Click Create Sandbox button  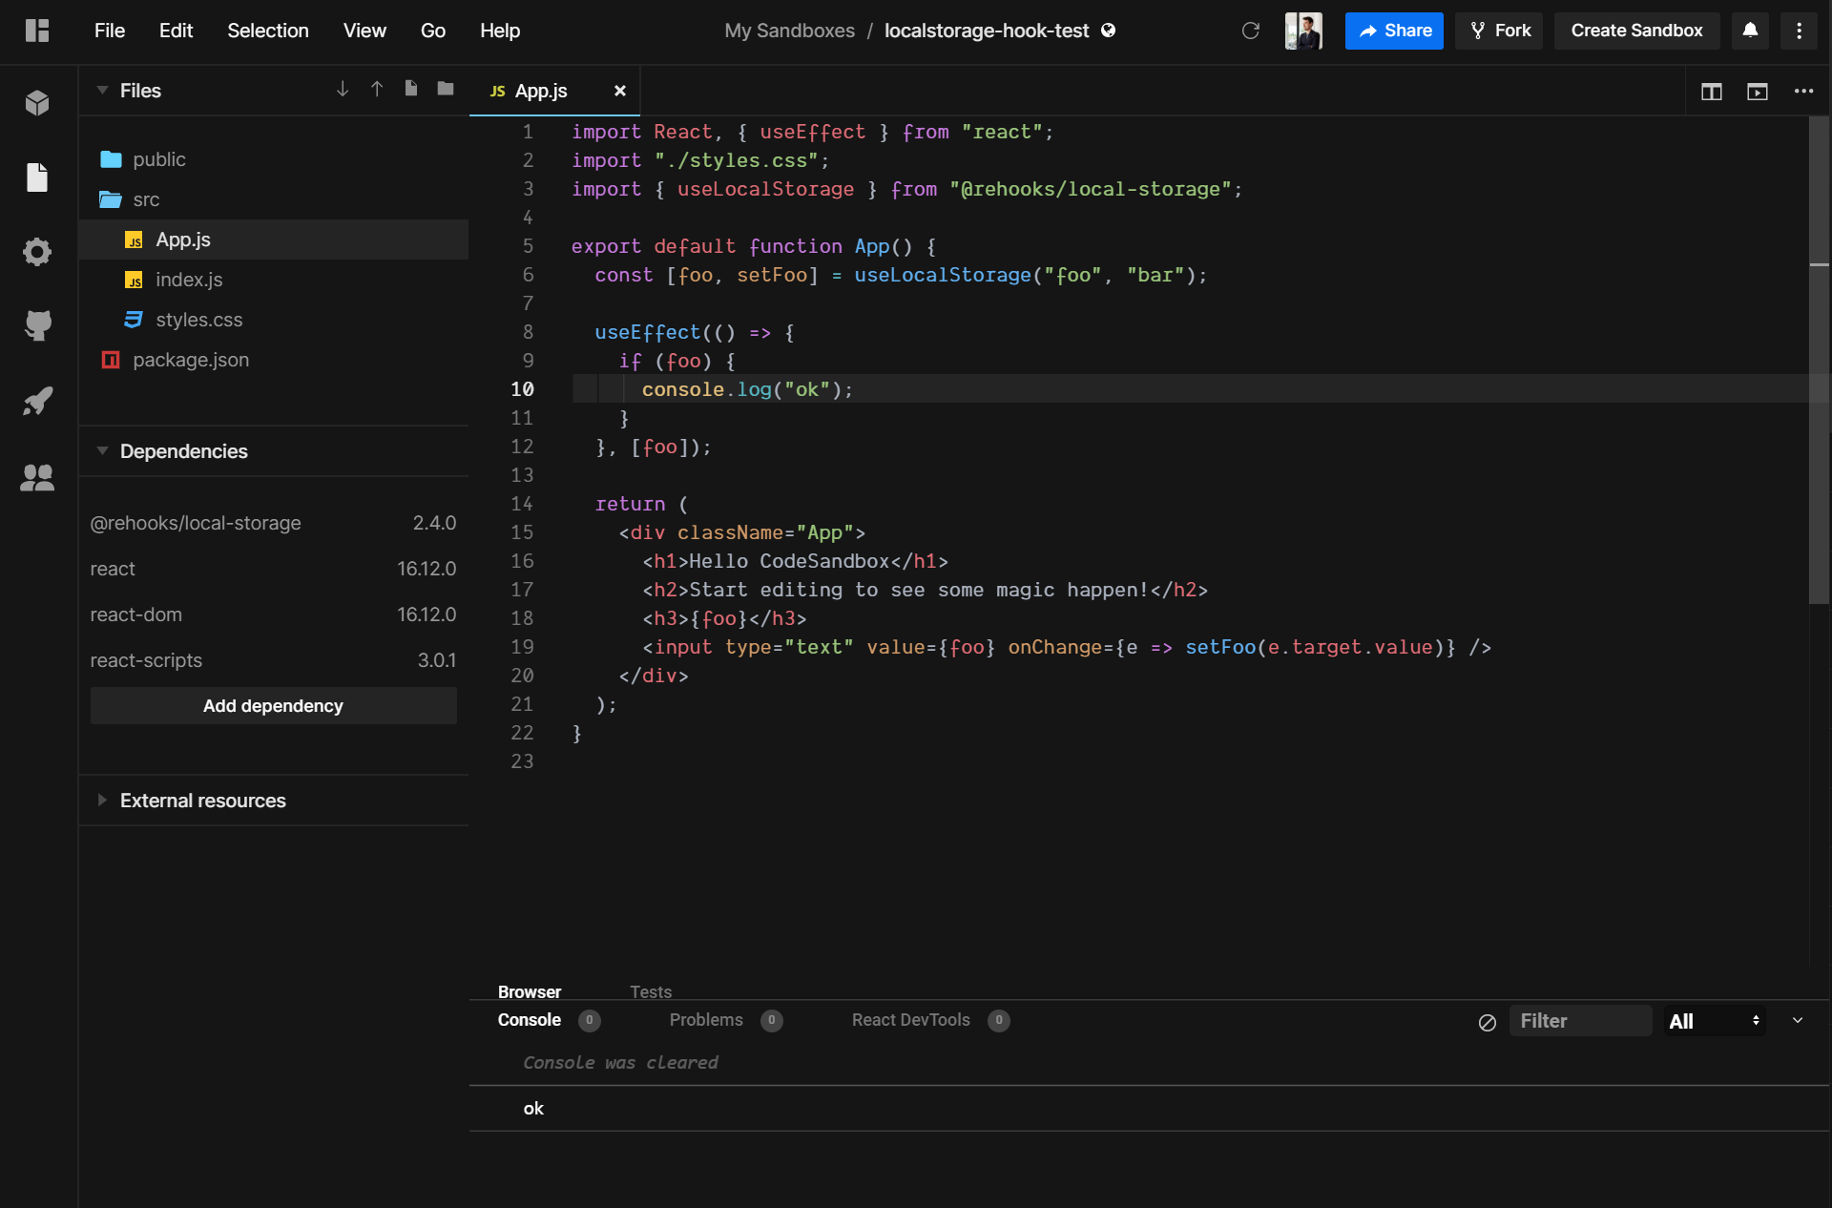1636,31
